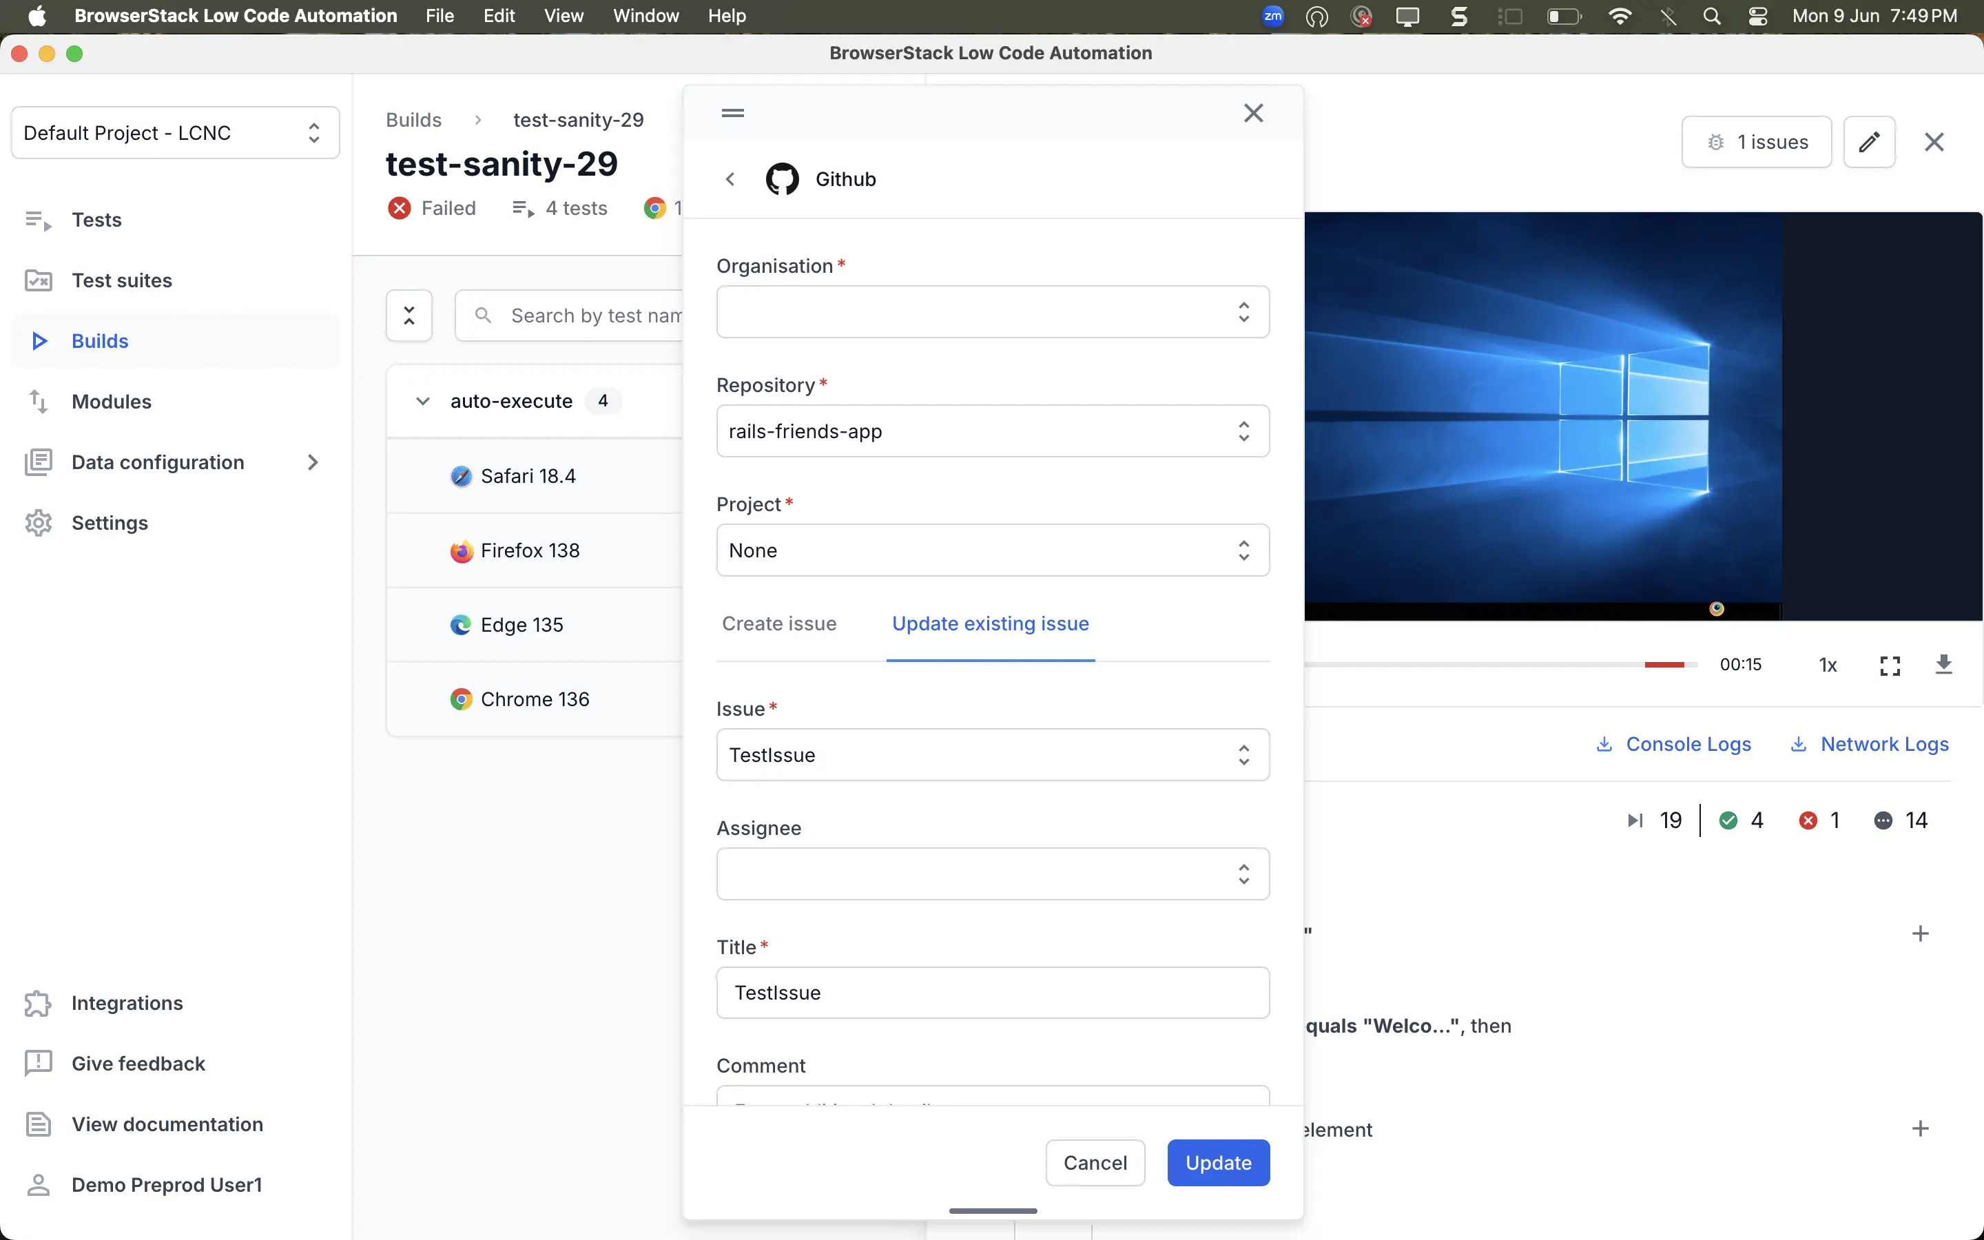The width and height of the screenshot is (1984, 1240).
Task: Filter by 4 passed steps
Action: coord(1742,820)
